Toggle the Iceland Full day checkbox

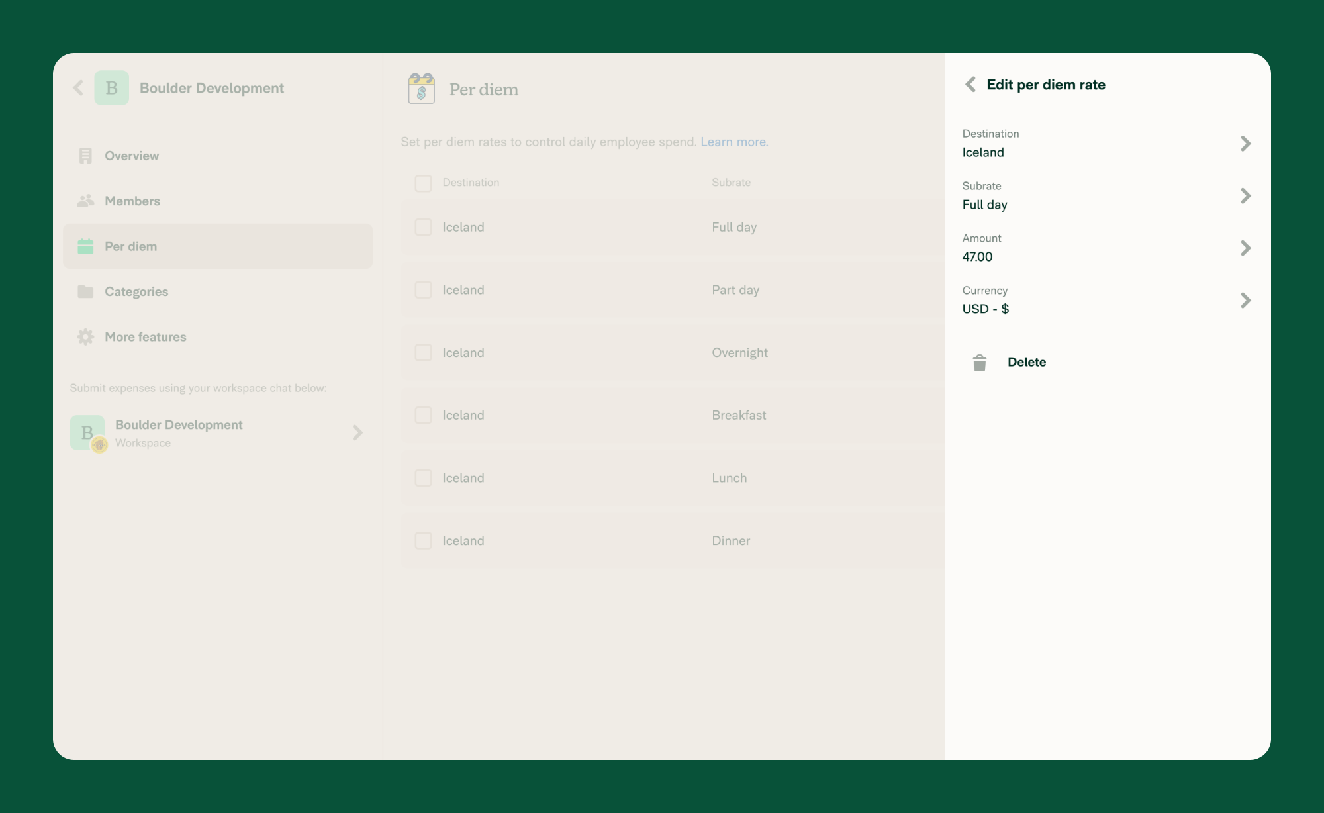click(x=424, y=227)
